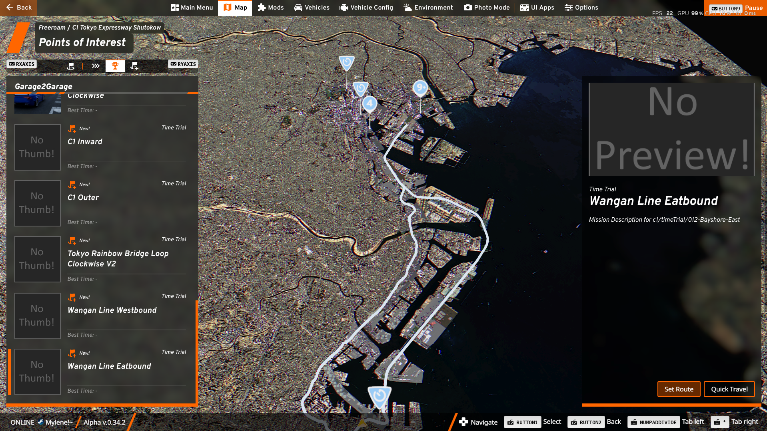Image resolution: width=767 pixels, height=431 pixels.
Task: Click the Alpha v.0.34.2 version label
Action: tap(104, 422)
